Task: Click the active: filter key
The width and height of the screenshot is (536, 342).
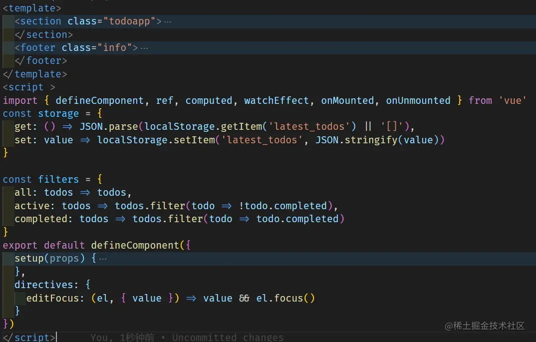Action: [x=34, y=206]
